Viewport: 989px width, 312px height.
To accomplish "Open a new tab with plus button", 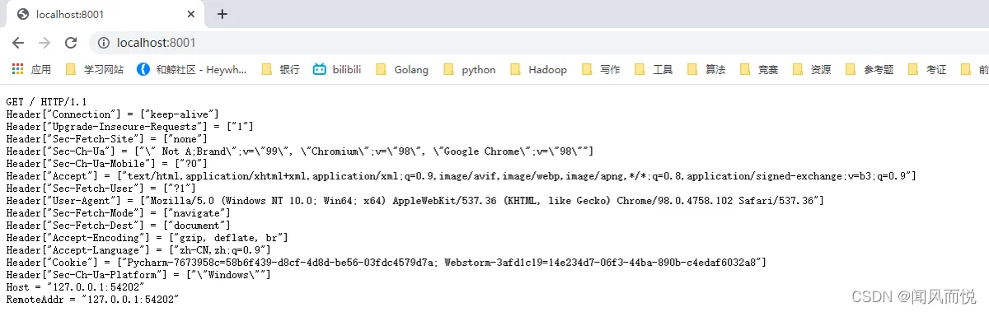I will click(222, 14).
